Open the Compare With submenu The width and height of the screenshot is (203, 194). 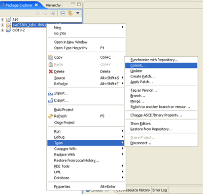pos(86,149)
